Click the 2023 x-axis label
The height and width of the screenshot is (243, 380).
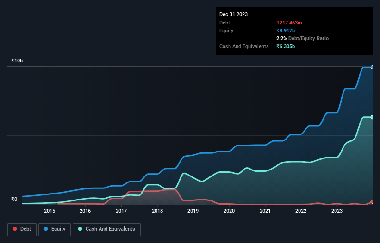(337, 211)
